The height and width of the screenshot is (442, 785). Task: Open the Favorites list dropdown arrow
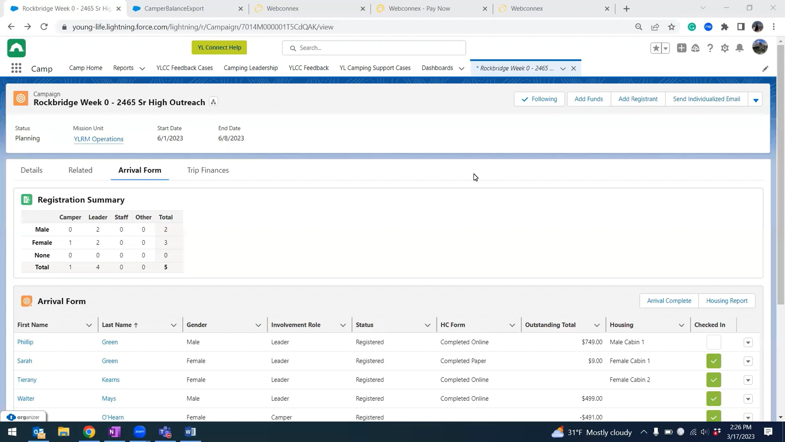[666, 48]
